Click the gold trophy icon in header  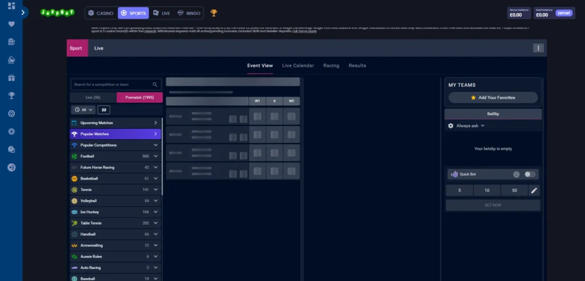[x=214, y=13]
